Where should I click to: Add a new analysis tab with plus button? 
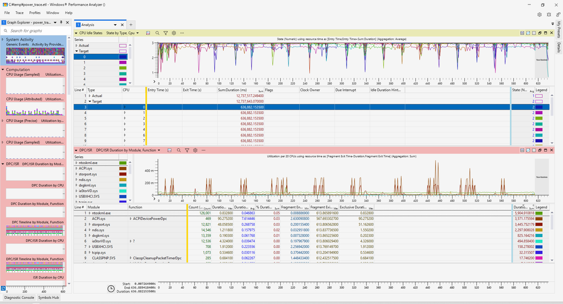[131, 25]
